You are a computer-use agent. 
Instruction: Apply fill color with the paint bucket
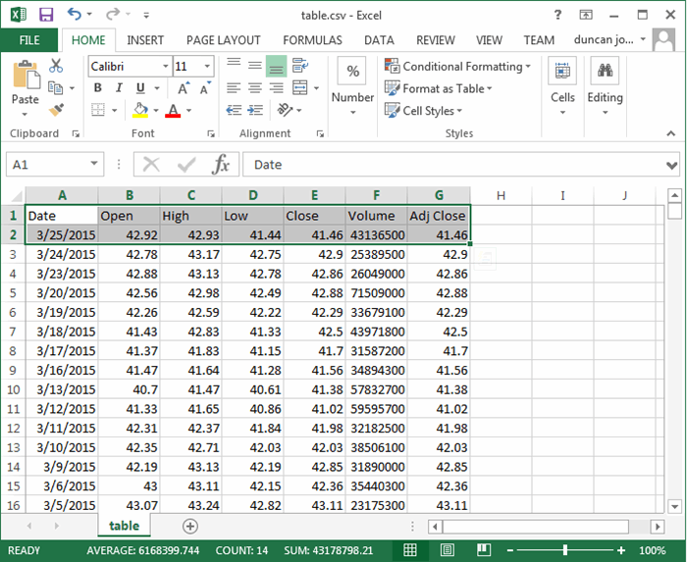140,110
